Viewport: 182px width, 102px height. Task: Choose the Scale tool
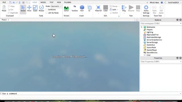click(x=35, y=8)
